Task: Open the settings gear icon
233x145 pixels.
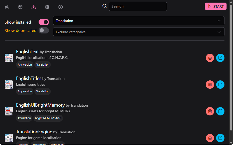Action: [x=47, y=7]
